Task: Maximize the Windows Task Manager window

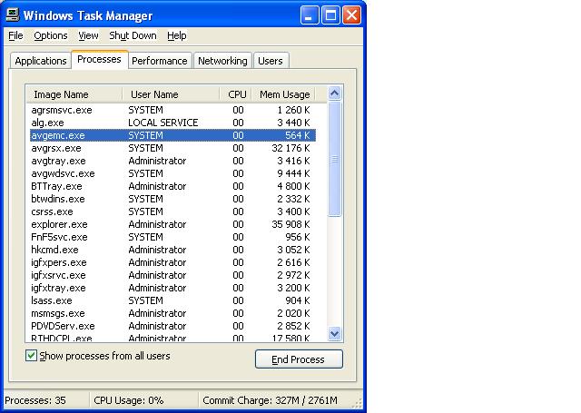Action: point(330,15)
